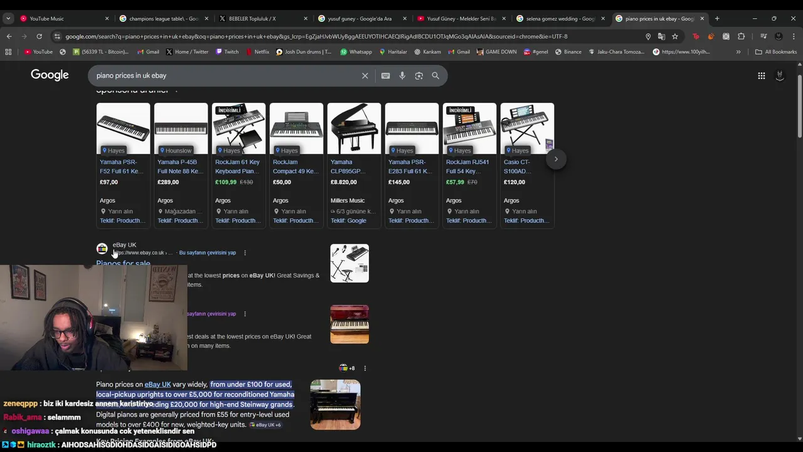
Task: Click the translate page icon
Action: (661, 36)
